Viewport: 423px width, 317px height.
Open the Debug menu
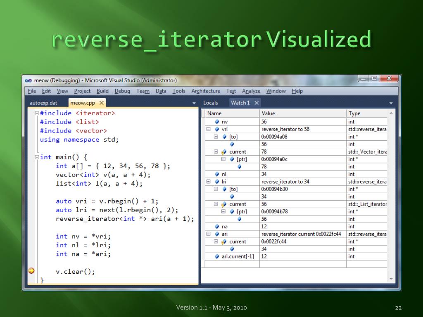click(x=122, y=91)
